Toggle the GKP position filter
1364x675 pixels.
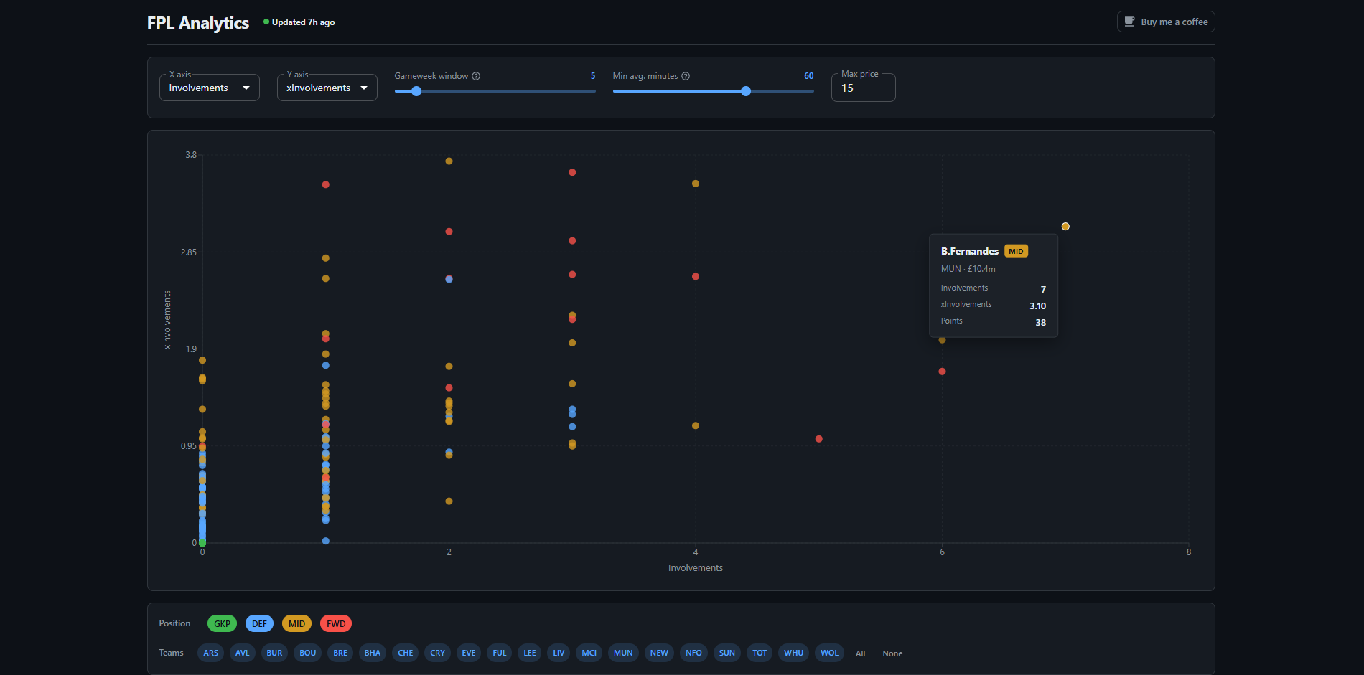click(222, 623)
